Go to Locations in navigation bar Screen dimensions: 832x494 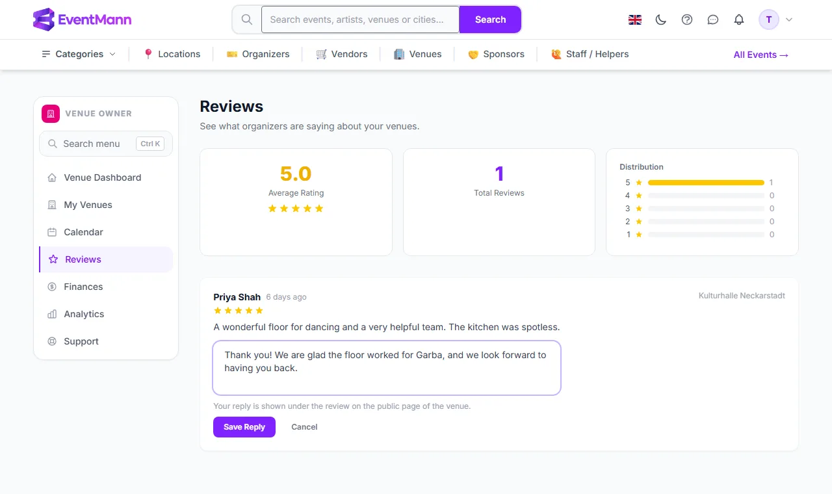point(172,54)
